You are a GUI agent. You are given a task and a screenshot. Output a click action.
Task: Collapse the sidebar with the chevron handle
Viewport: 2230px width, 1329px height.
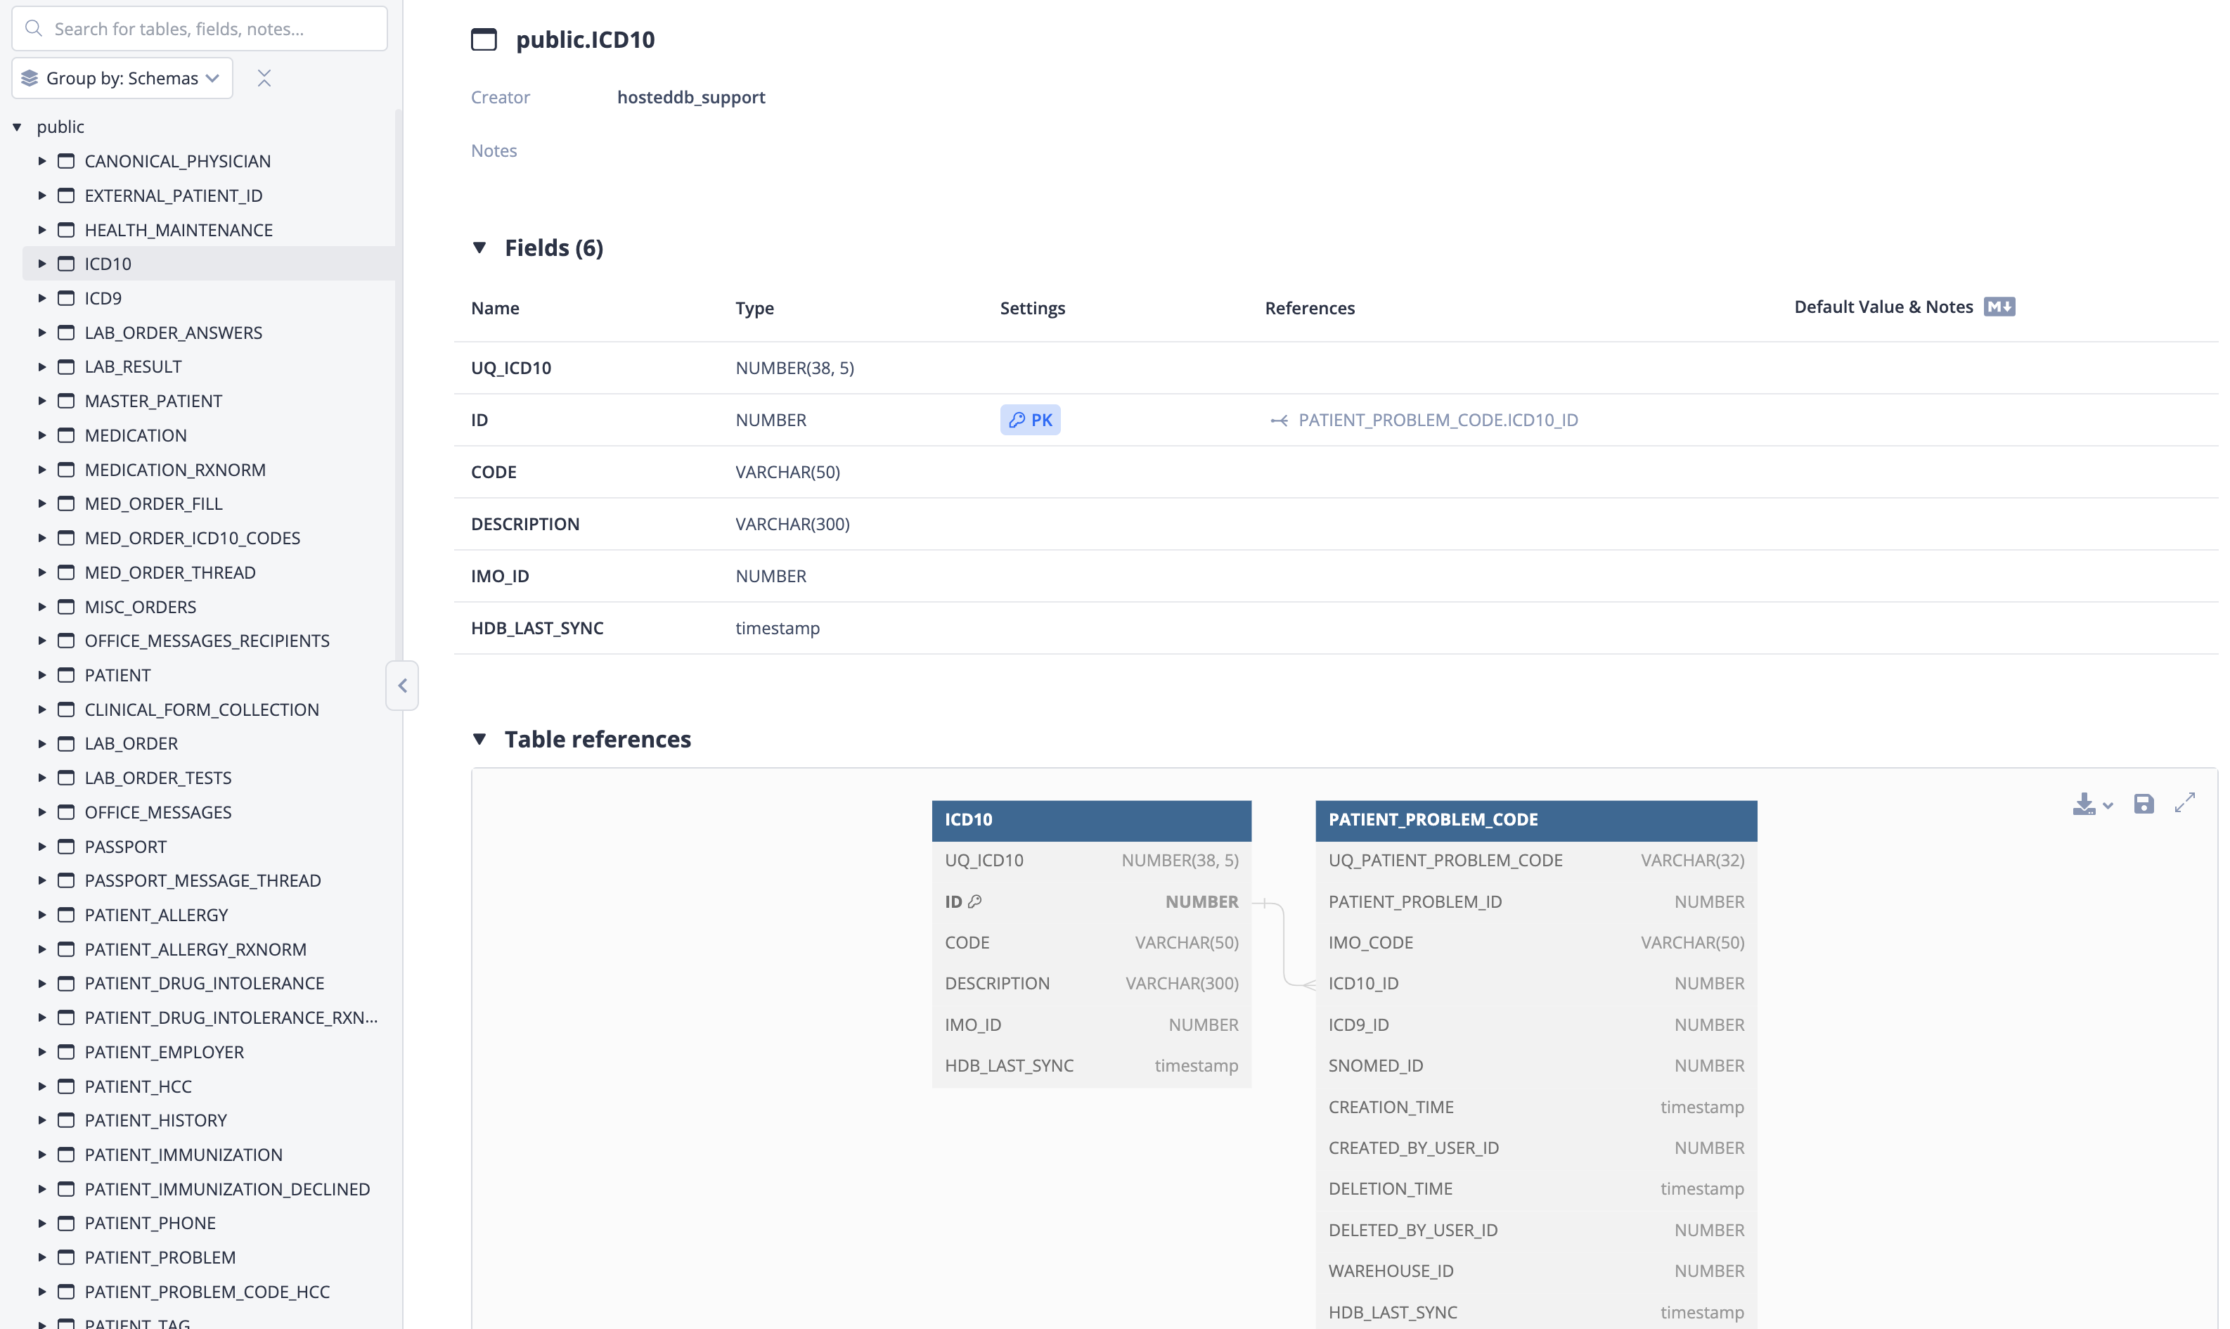coord(404,688)
